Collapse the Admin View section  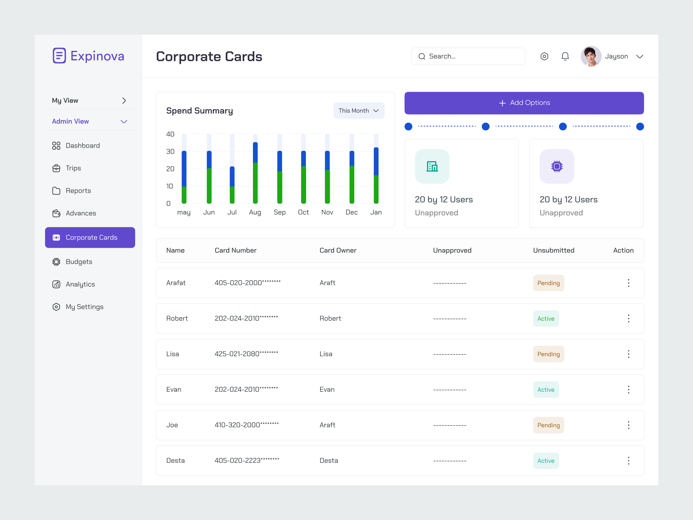(x=124, y=122)
